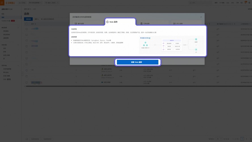Go to page 1 in pagination
The image size is (252, 142).
coord(242,139)
